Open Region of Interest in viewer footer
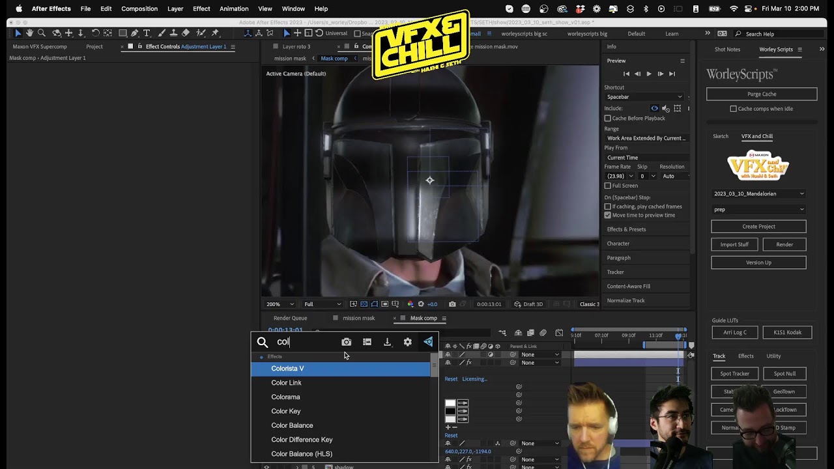Screen dimensions: 834x469 click(x=385, y=304)
